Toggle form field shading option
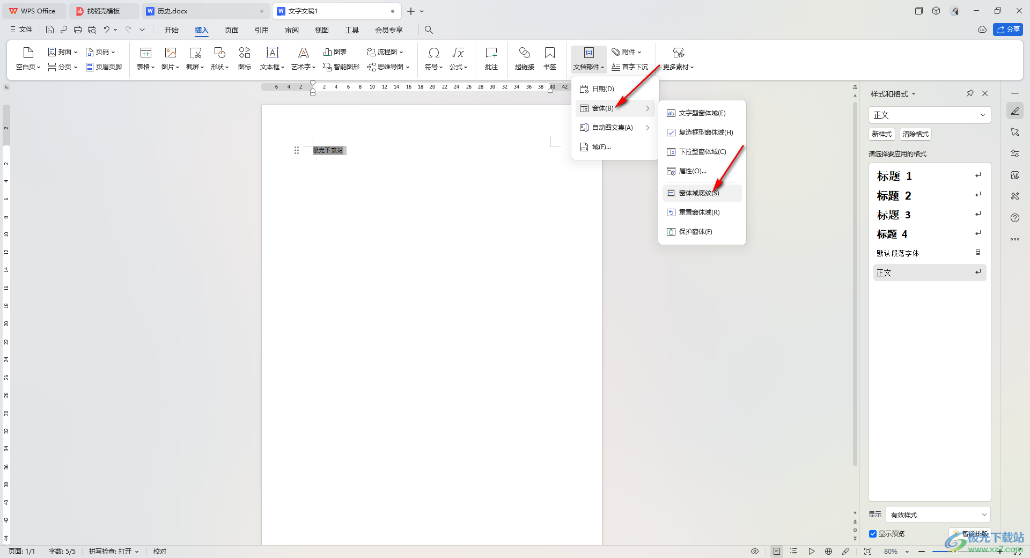Screen dimensions: 1030x558 [x=702, y=193]
